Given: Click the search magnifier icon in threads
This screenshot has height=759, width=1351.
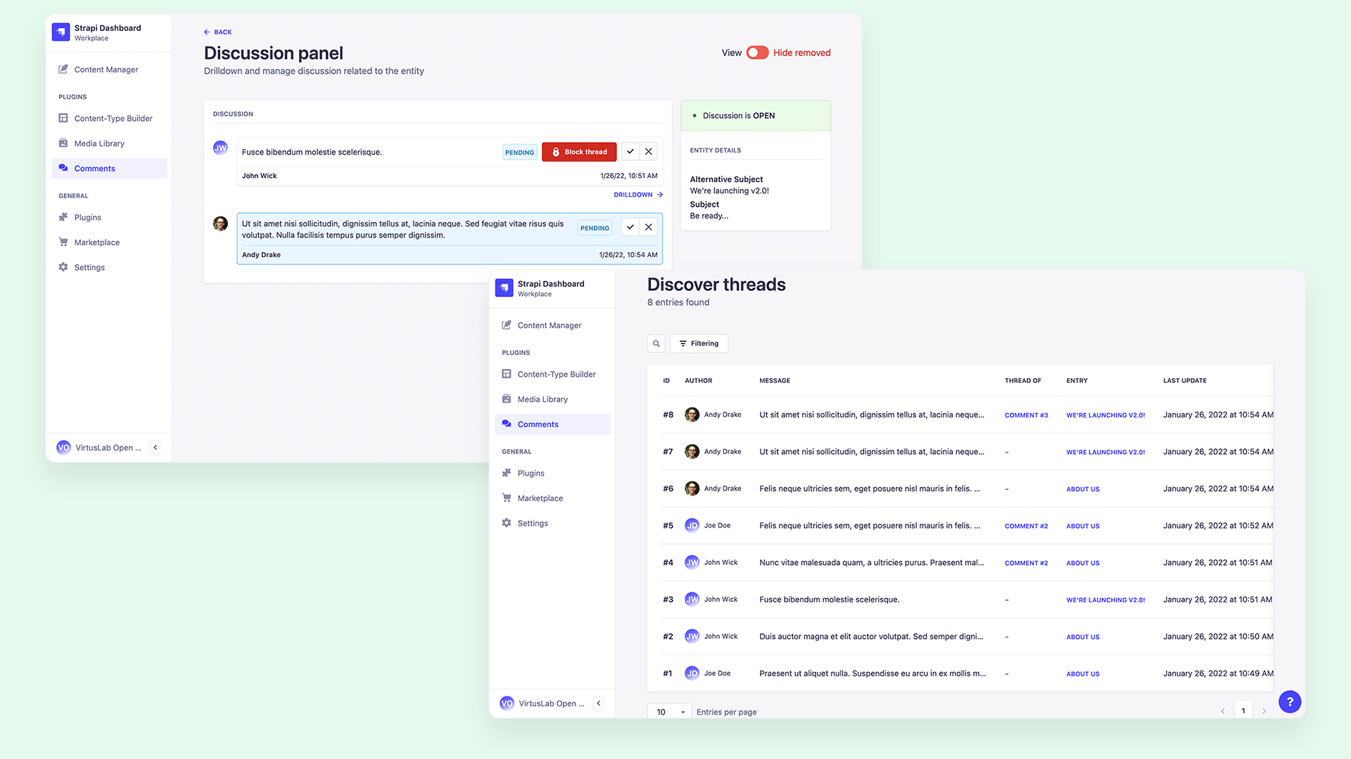Looking at the screenshot, I should [x=656, y=344].
